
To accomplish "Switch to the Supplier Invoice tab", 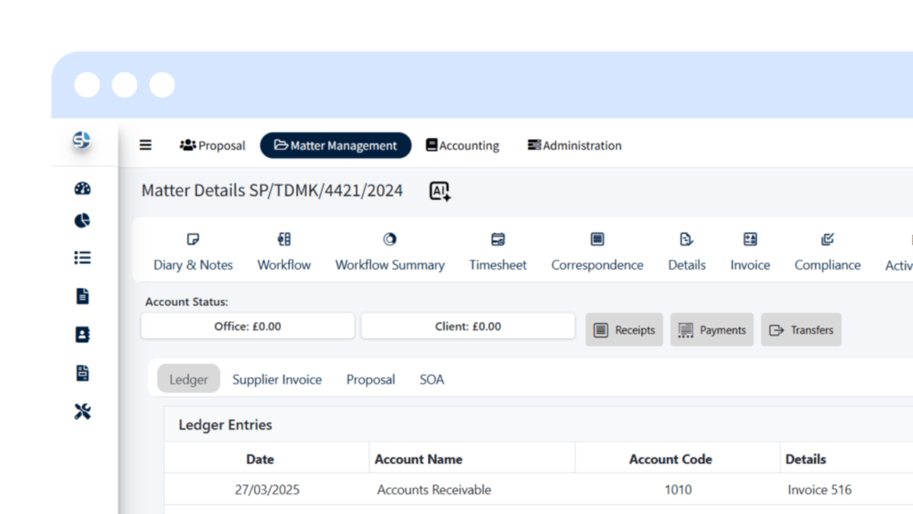I will click(276, 379).
